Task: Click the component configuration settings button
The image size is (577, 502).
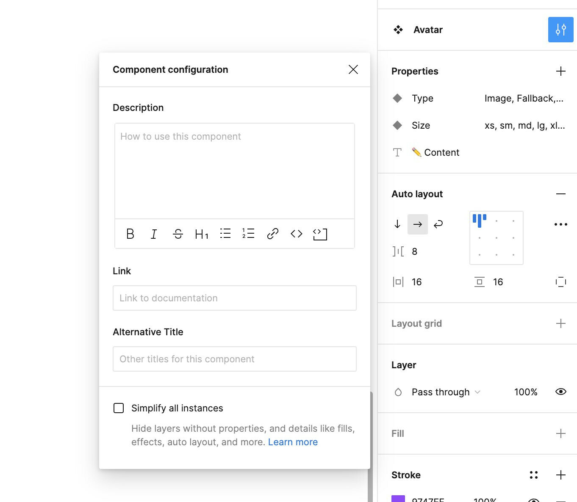Action: pos(561,30)
